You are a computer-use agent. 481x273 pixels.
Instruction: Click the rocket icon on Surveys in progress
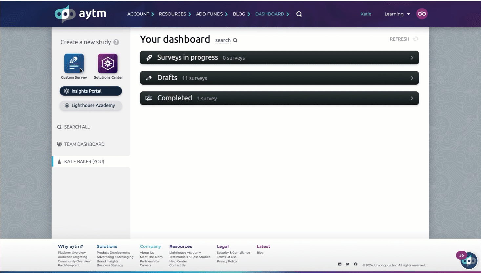[x=149, y=58]
